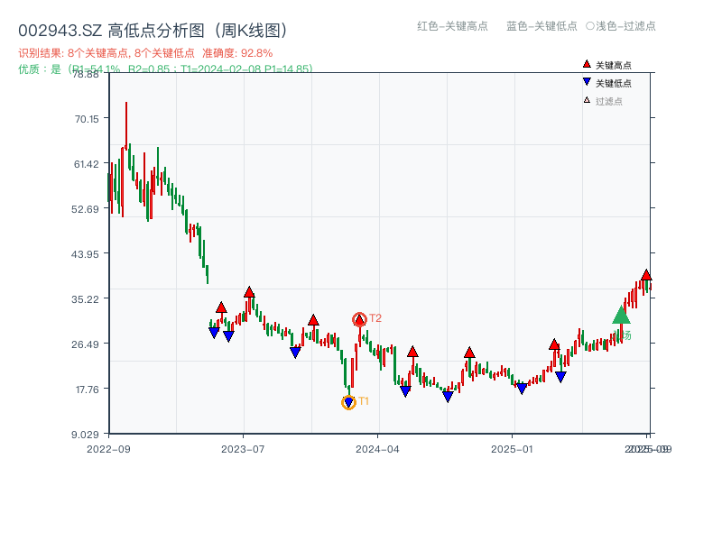Viewport: 722px width, 541px height.
Task: Click the chart title 002943.SZ 高低点分析图
Action: pos(153,28)
